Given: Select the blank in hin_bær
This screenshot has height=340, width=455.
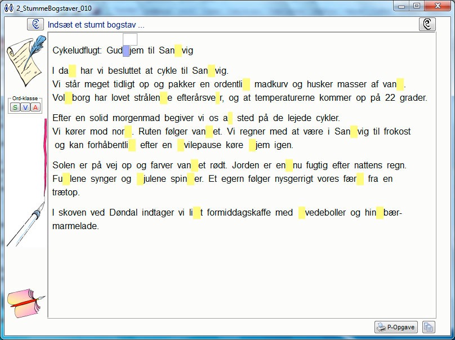Looking at the screenshot, I should pos(380,213).
